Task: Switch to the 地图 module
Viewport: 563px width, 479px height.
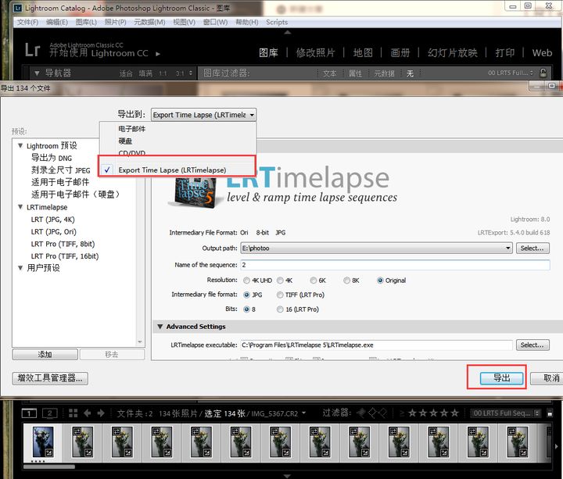Action: point(363,52)
